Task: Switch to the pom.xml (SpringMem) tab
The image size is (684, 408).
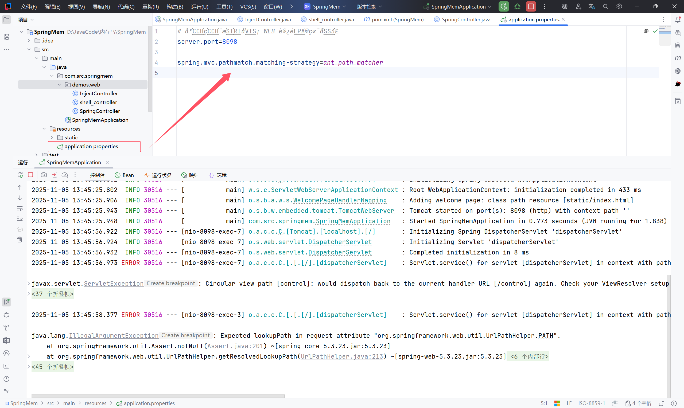Action: pos(394,19)
